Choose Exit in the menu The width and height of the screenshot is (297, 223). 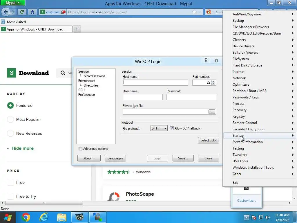[260, 182]
